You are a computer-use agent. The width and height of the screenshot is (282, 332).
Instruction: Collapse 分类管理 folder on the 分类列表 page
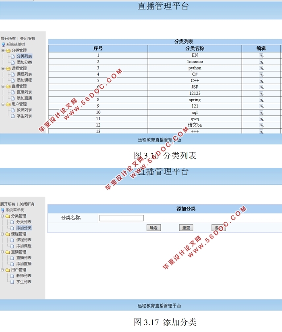3,51
